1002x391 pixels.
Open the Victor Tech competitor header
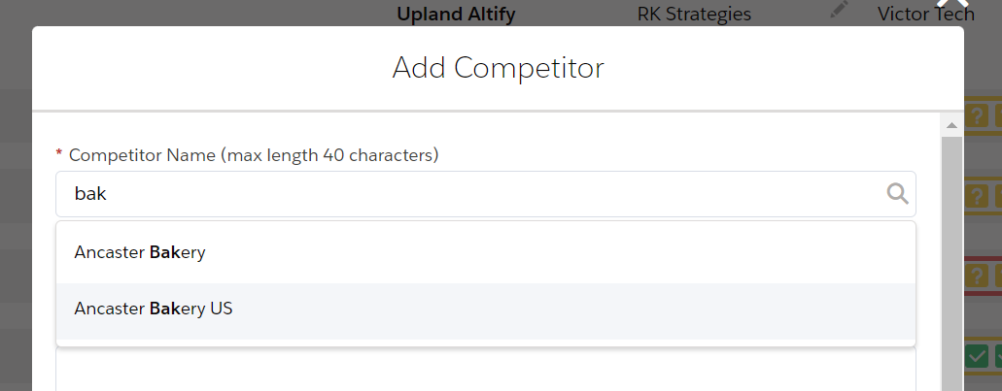pyautogui.click(x=926, y=14)
